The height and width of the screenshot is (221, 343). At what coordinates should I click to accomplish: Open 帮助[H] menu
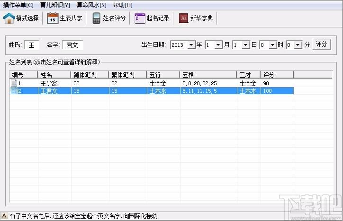coord(123,5)
